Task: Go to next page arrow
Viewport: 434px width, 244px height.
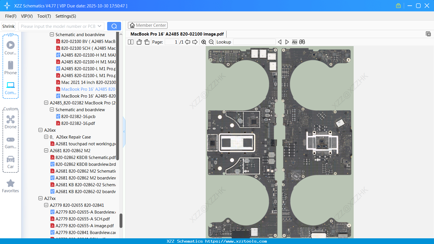Action: point(195,42)
